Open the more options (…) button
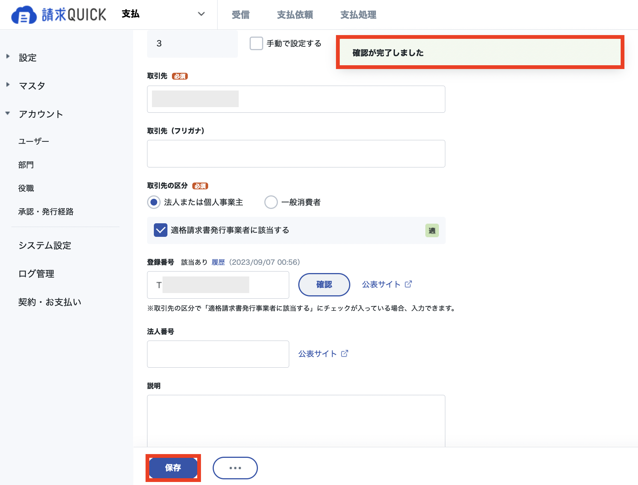638x485 pixels. [235, 468]
